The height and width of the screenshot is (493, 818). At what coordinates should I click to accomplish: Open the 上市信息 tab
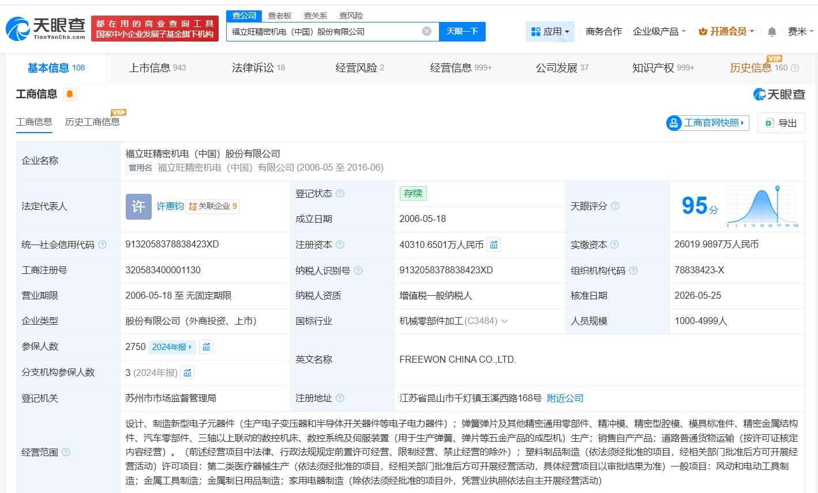click(157, 68)
